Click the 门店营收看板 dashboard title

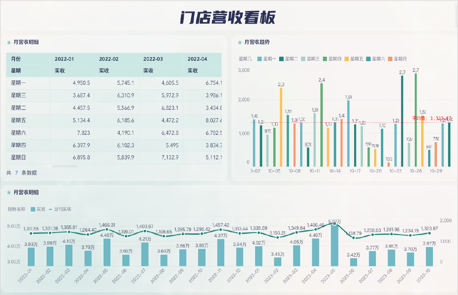(x=228, y=17)
